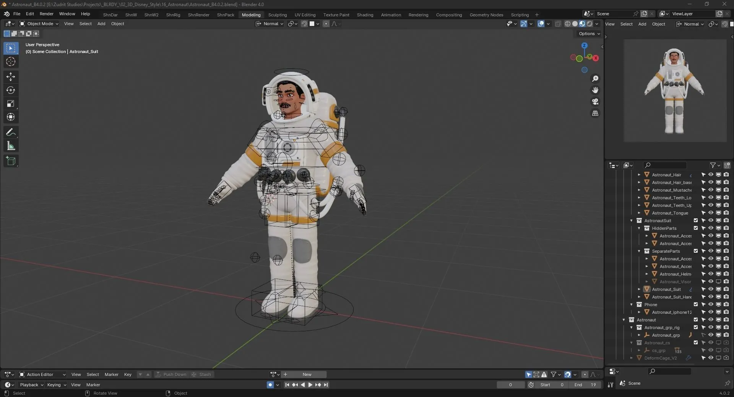The image size is (734, 397).
Task: Select the Scale tool in the toolbar
Action: pyautogui.click(x=11, y=103)
